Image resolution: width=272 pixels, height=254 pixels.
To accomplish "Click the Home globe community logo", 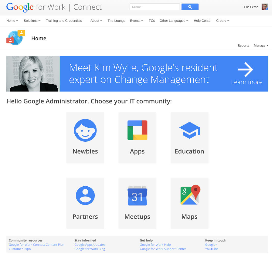I will [x=16, y=38].
